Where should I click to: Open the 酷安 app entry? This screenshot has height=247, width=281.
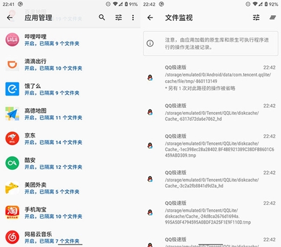(71, 163)
